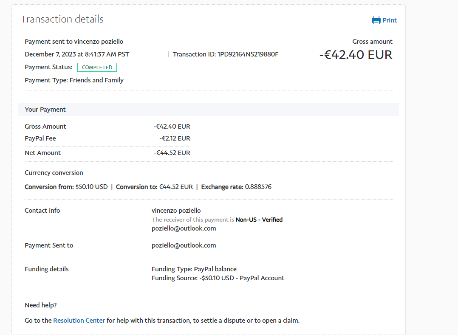458x335 pixels.
Task: Click the Funding Source -$50.10 USD line
Action: [218, 278]
